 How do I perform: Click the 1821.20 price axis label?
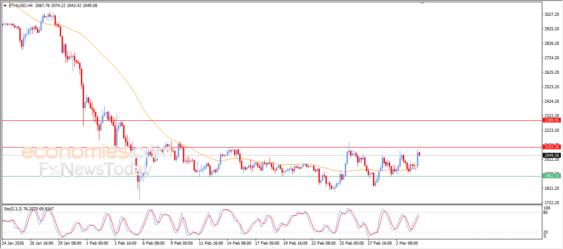pyautogui.click(x=552, y=188)
